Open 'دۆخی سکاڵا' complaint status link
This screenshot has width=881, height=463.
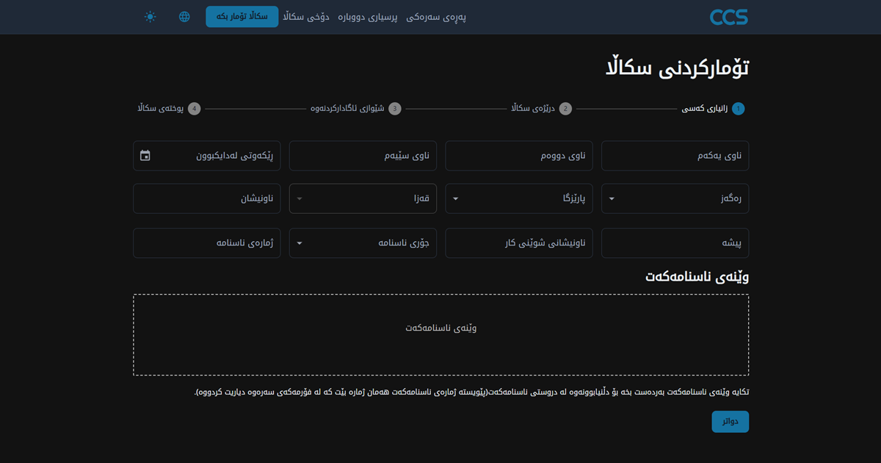tap(306, 17)
